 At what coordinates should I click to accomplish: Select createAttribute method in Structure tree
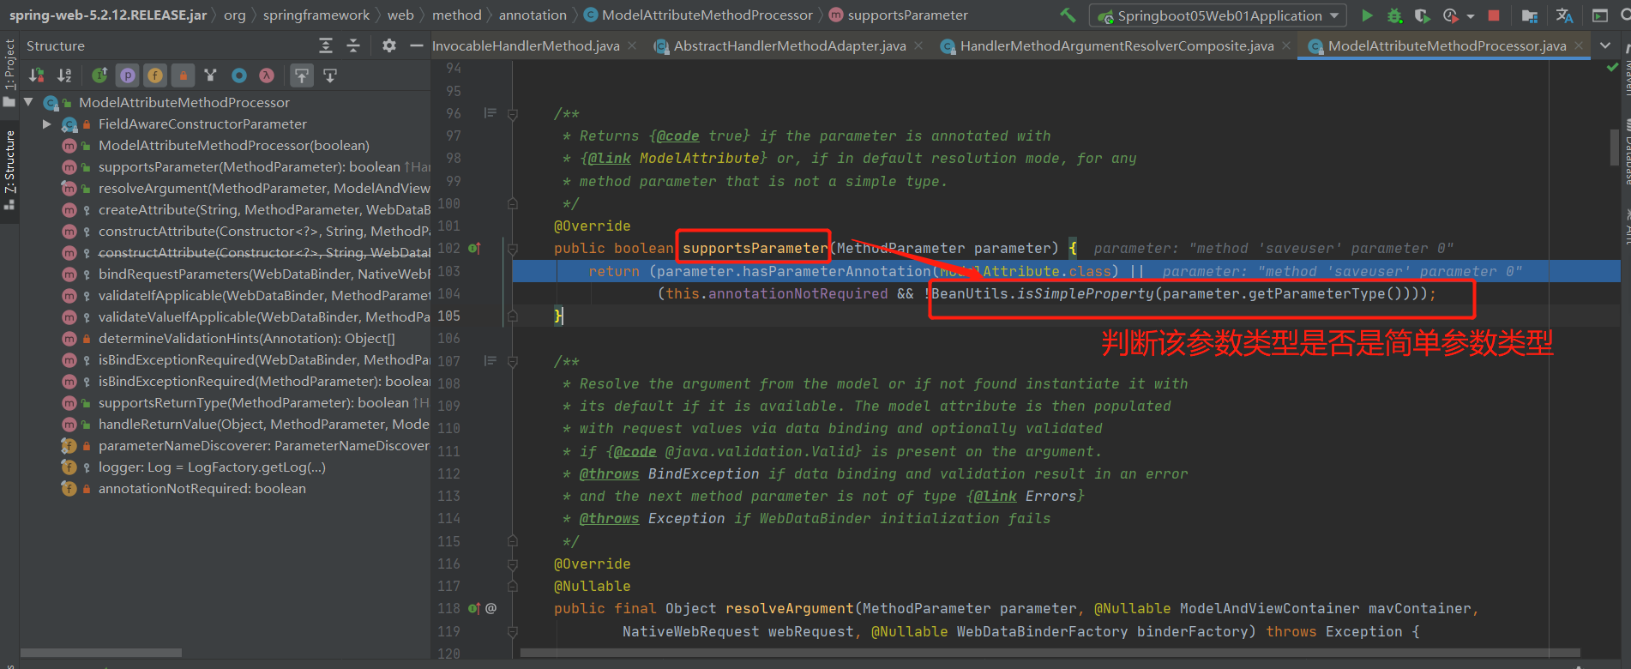(x=264, y=210)
